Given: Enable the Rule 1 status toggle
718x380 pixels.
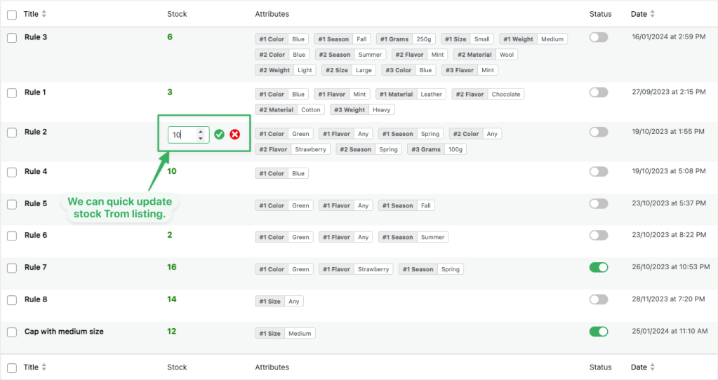Looking at the screenshot, I should 599,93.
